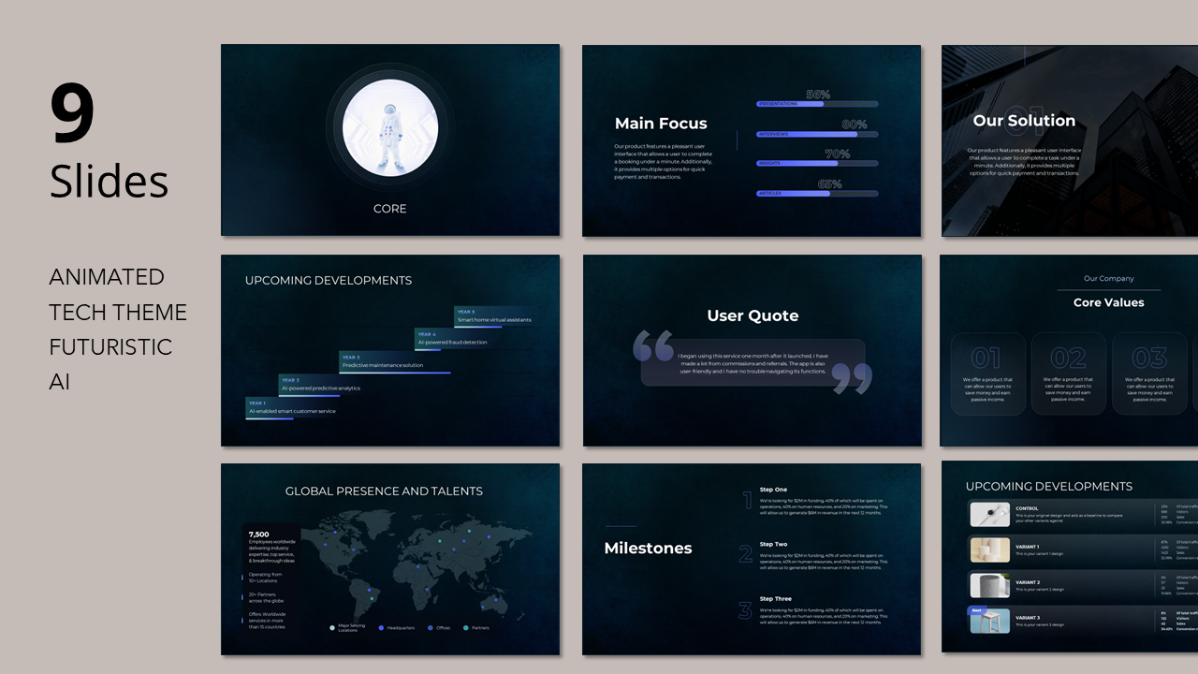Click the 80% progress bar
The image size is (1198, 674).
tap(817, 134)
